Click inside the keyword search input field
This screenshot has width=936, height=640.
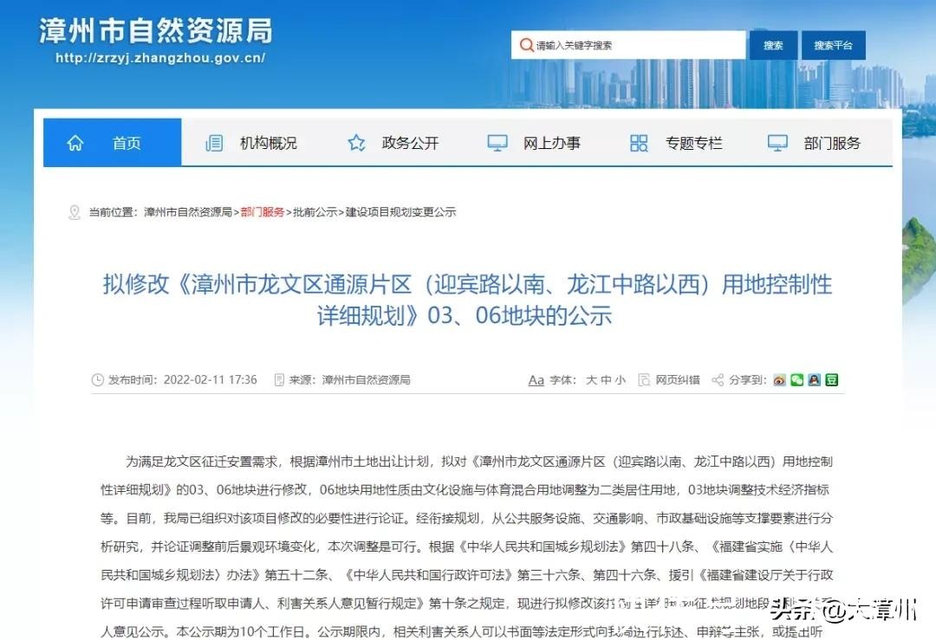[x=633, y=44]
